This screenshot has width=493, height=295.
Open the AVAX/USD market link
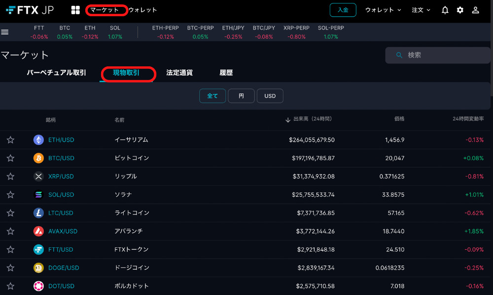(63, 231)
